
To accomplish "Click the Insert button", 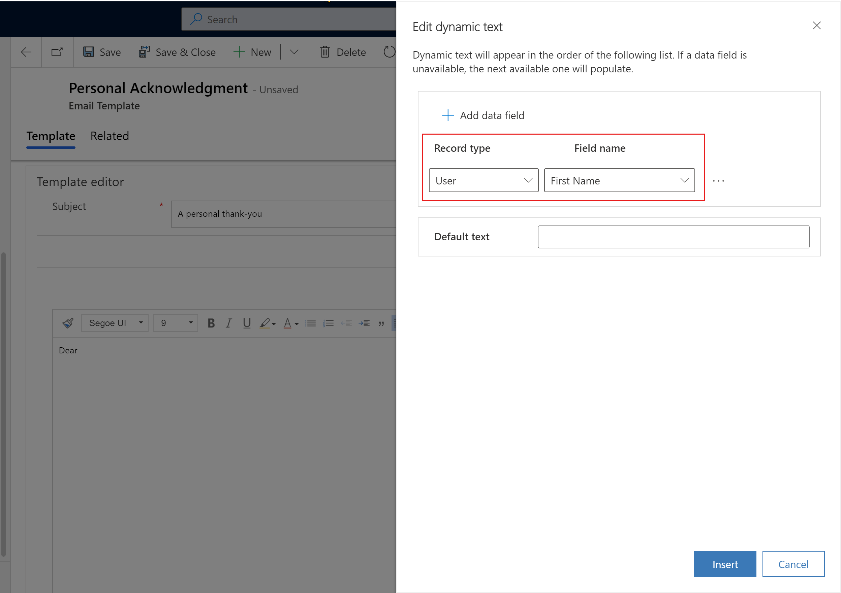I will (x=725, y=564).
